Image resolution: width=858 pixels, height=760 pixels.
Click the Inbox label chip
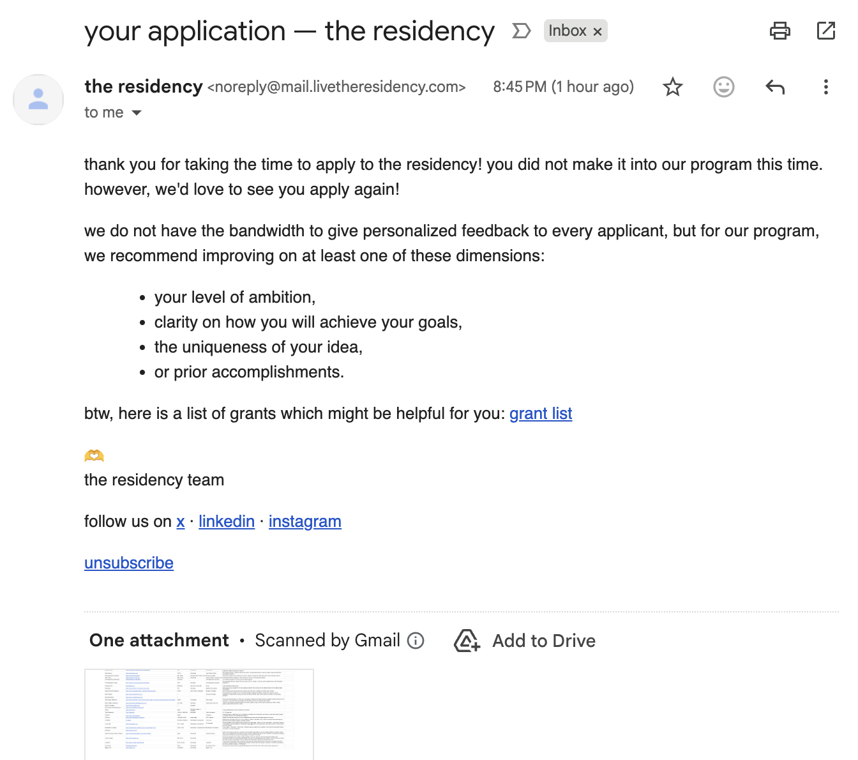[567, 31]
